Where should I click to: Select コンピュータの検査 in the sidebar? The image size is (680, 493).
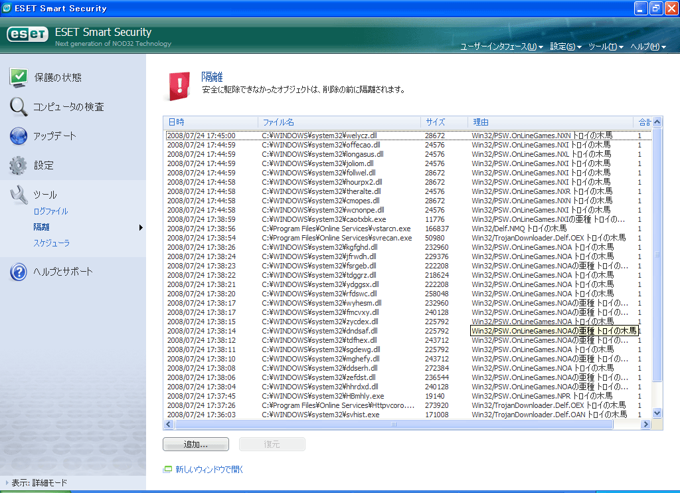[x=68, y=107]
